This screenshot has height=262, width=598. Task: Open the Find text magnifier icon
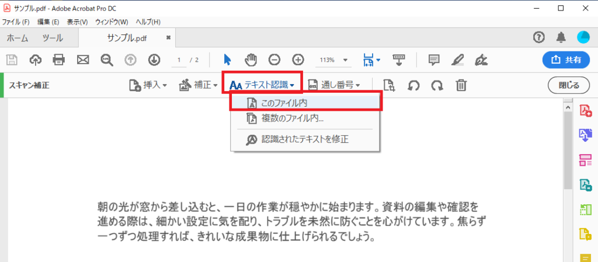click(x=106, y=60)
